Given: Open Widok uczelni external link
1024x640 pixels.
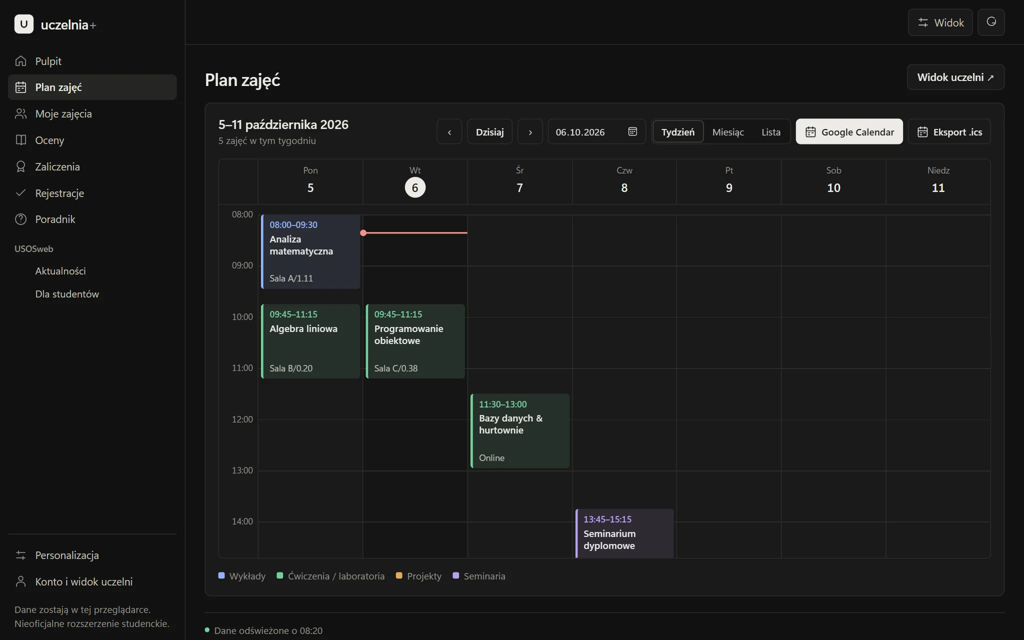Looking at the screenshot, I should (x=955, y=77).
